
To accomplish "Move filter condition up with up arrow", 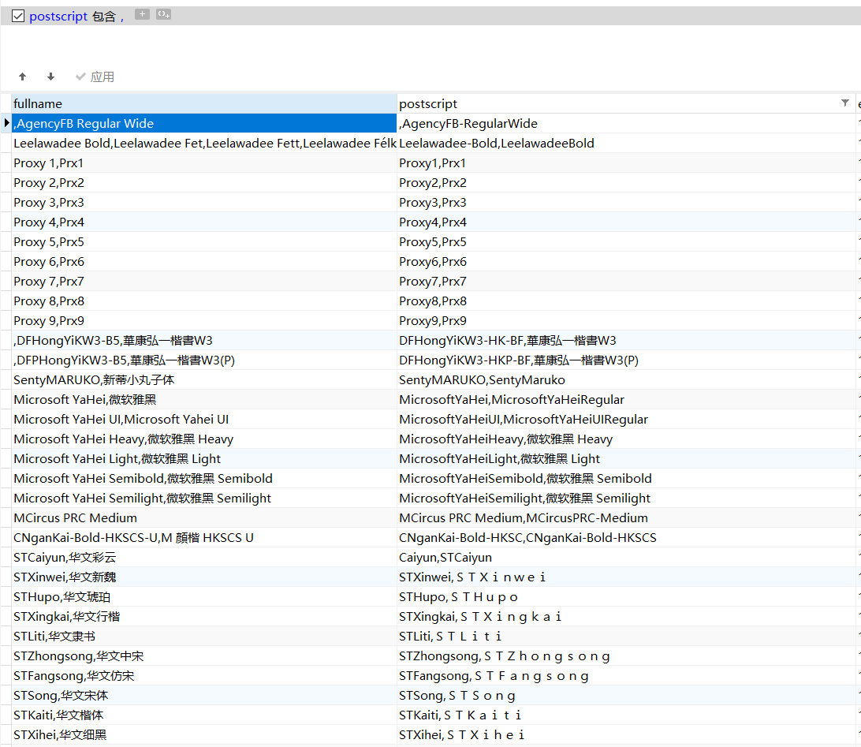I will tap(23, 77).
